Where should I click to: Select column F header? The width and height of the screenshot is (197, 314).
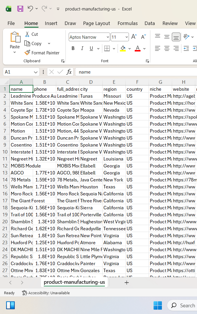137,82
